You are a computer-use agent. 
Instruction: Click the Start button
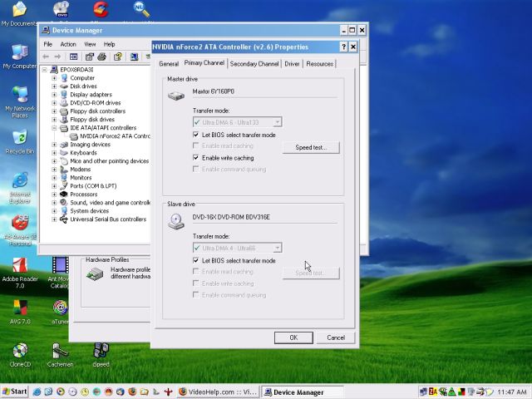click(15, 392)
